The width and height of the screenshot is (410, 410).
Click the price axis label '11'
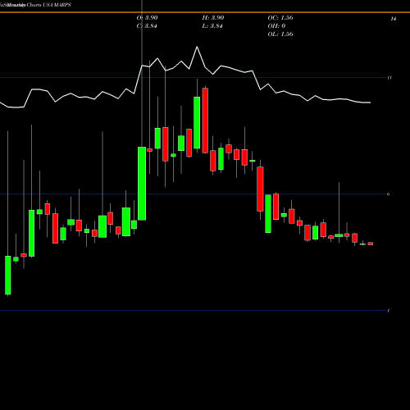click(389, 78)
